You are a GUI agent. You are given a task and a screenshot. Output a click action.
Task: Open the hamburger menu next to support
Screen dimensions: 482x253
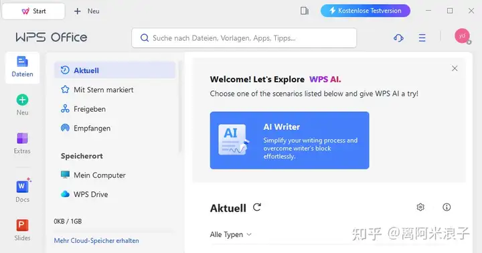click(x=422, y=37)
